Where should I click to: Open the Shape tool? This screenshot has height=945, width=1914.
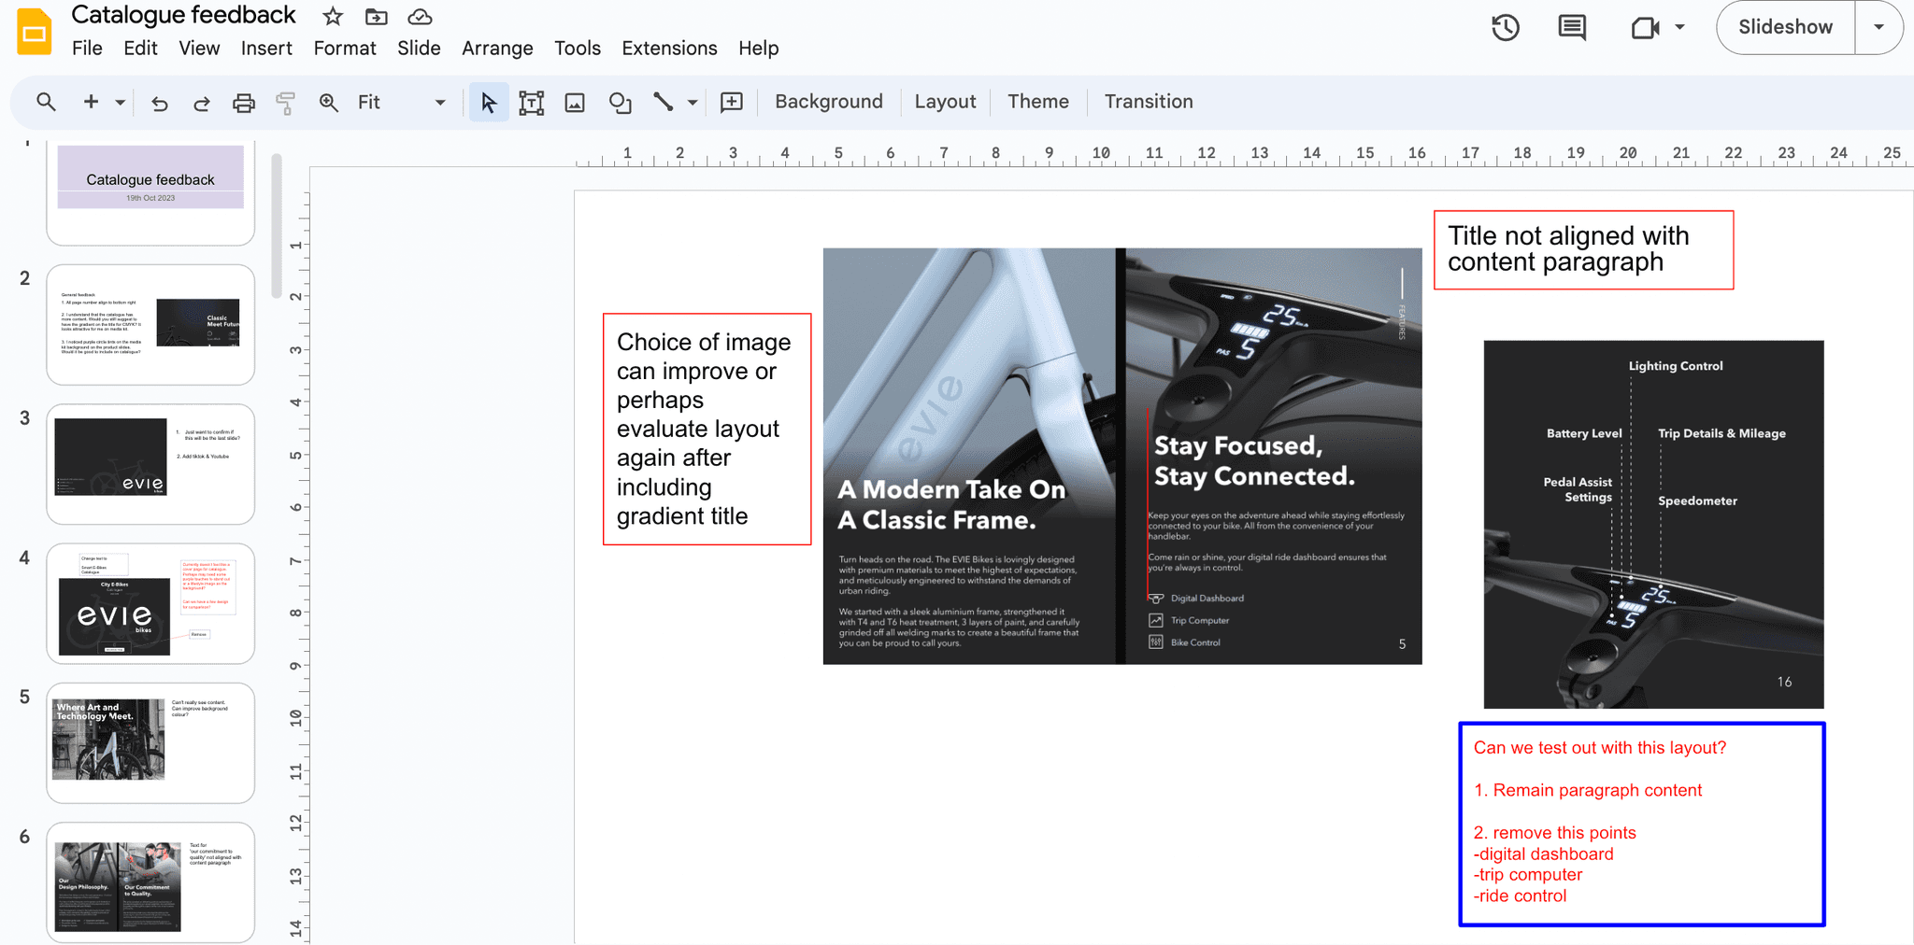pyautogui.click(x=620, y=103)
